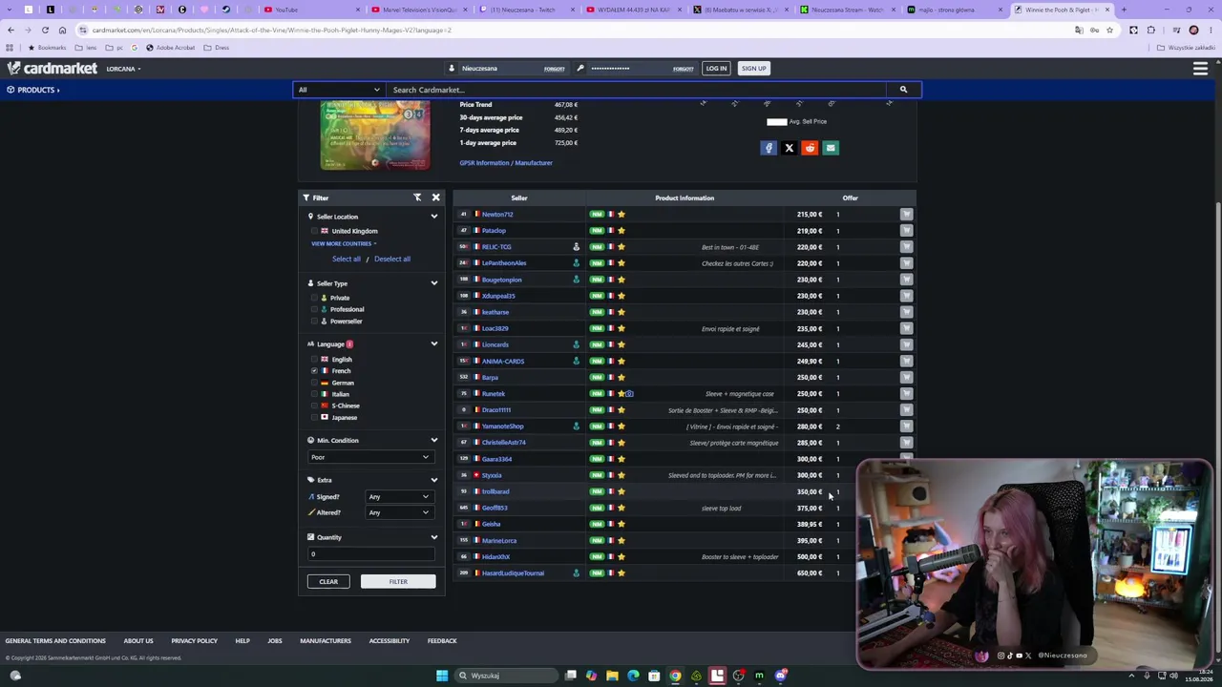
Task: Open the hamburger menu on Cardmarket
Action: pyautogui.click(x=1200, y=69)
